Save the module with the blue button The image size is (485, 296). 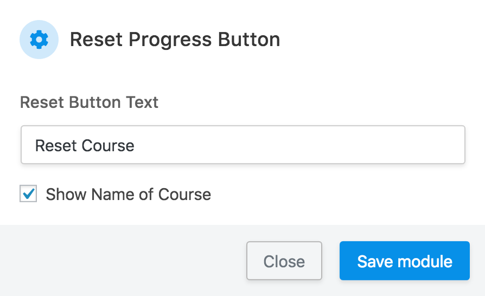404,261
